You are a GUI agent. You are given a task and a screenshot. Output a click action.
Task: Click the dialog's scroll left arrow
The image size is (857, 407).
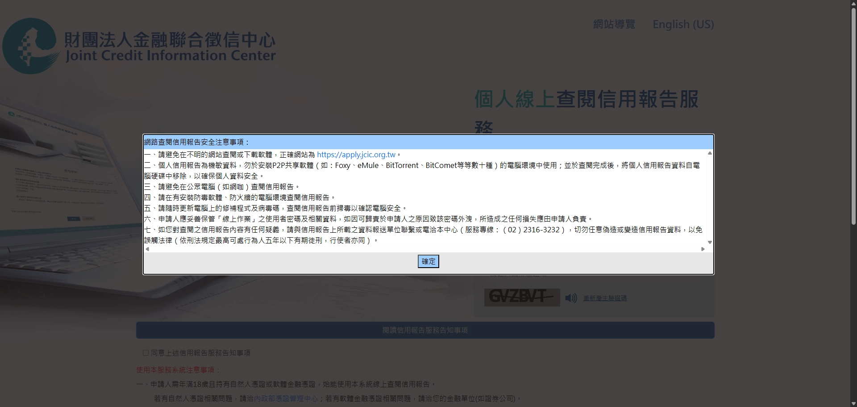[x=147, y=249]
